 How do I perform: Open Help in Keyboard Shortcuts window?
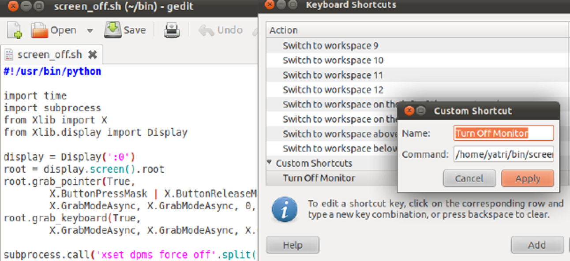click(292, 245)
